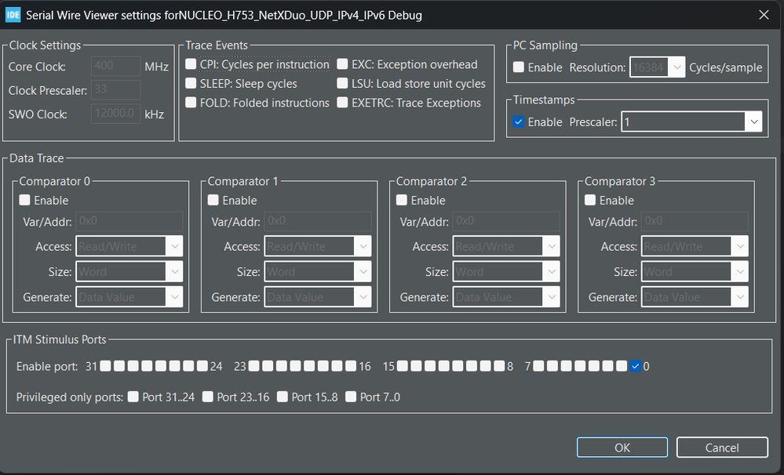The width and height of the screenshot is (784, 475).
Task: Open the Timestamps prescaler dropdown
Action: click(x=754, y=122)
